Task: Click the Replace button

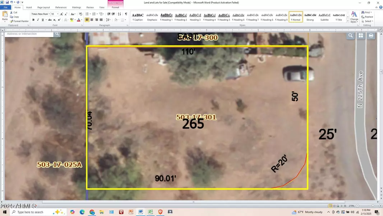Action: [368, 17]
